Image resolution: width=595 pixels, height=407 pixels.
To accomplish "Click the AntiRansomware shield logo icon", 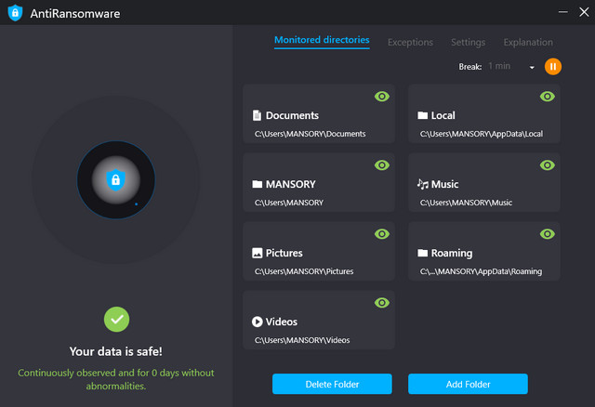I will coord(16,14).
